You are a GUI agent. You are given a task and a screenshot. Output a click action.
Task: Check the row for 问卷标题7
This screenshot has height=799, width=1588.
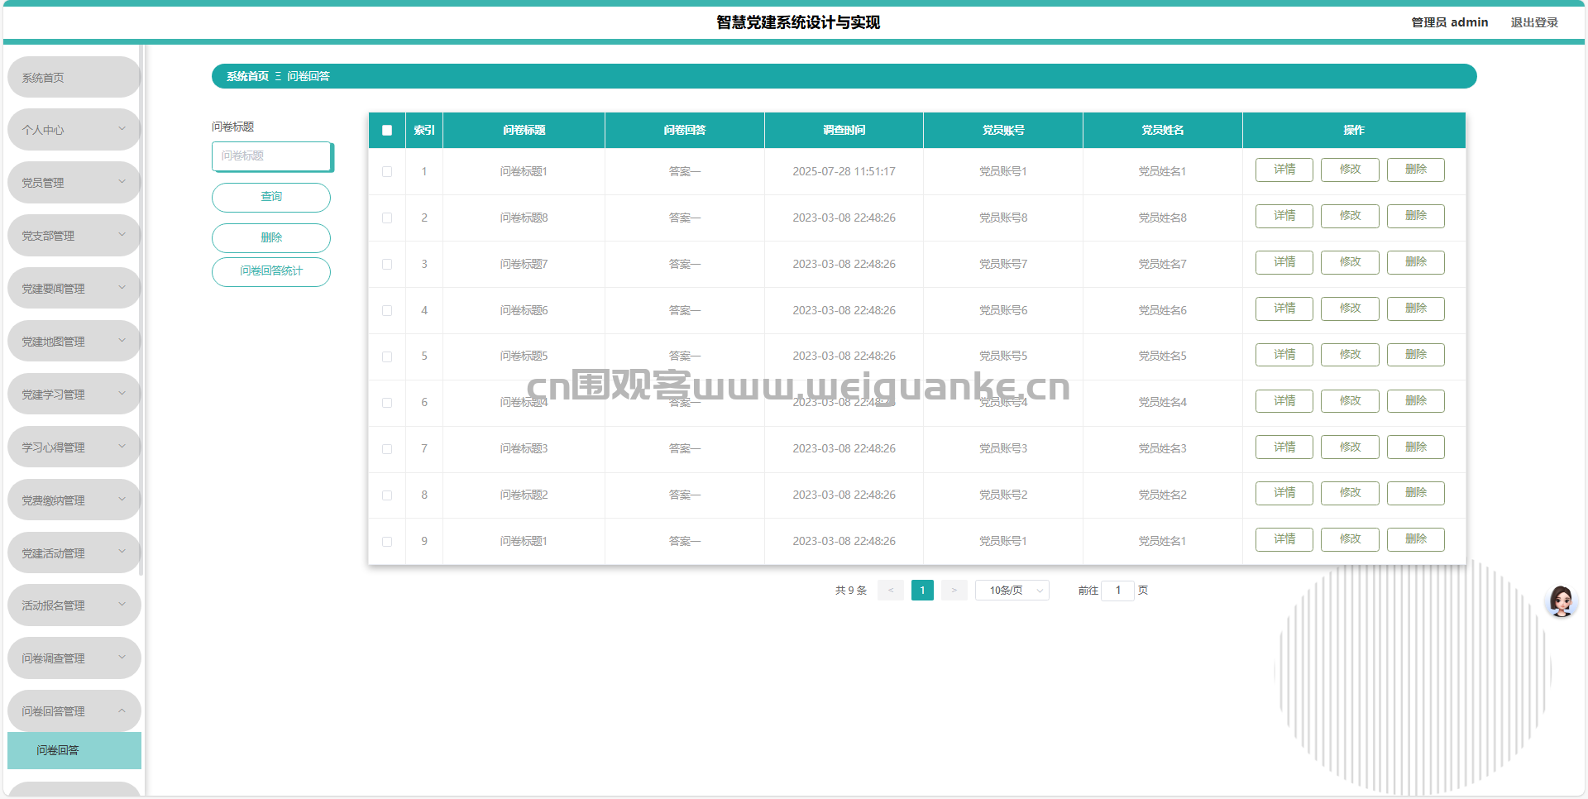387,264
